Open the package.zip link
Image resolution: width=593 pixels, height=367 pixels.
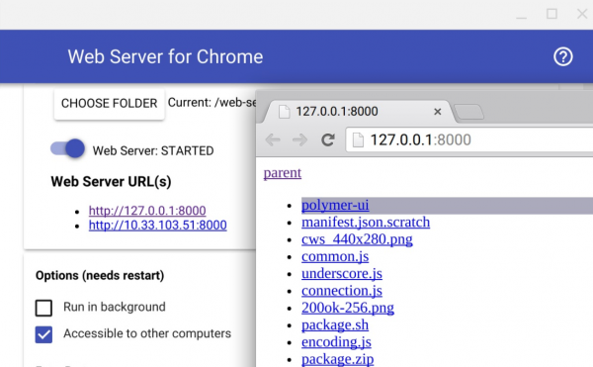pyautogui.click(x=338, y=359)
